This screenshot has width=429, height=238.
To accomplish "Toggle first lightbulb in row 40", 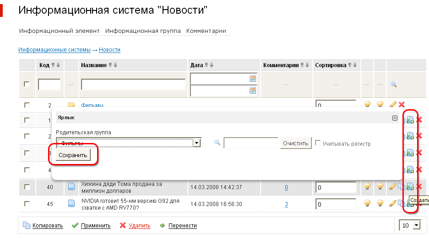I will pyautogui.click(x=367, y=186).
